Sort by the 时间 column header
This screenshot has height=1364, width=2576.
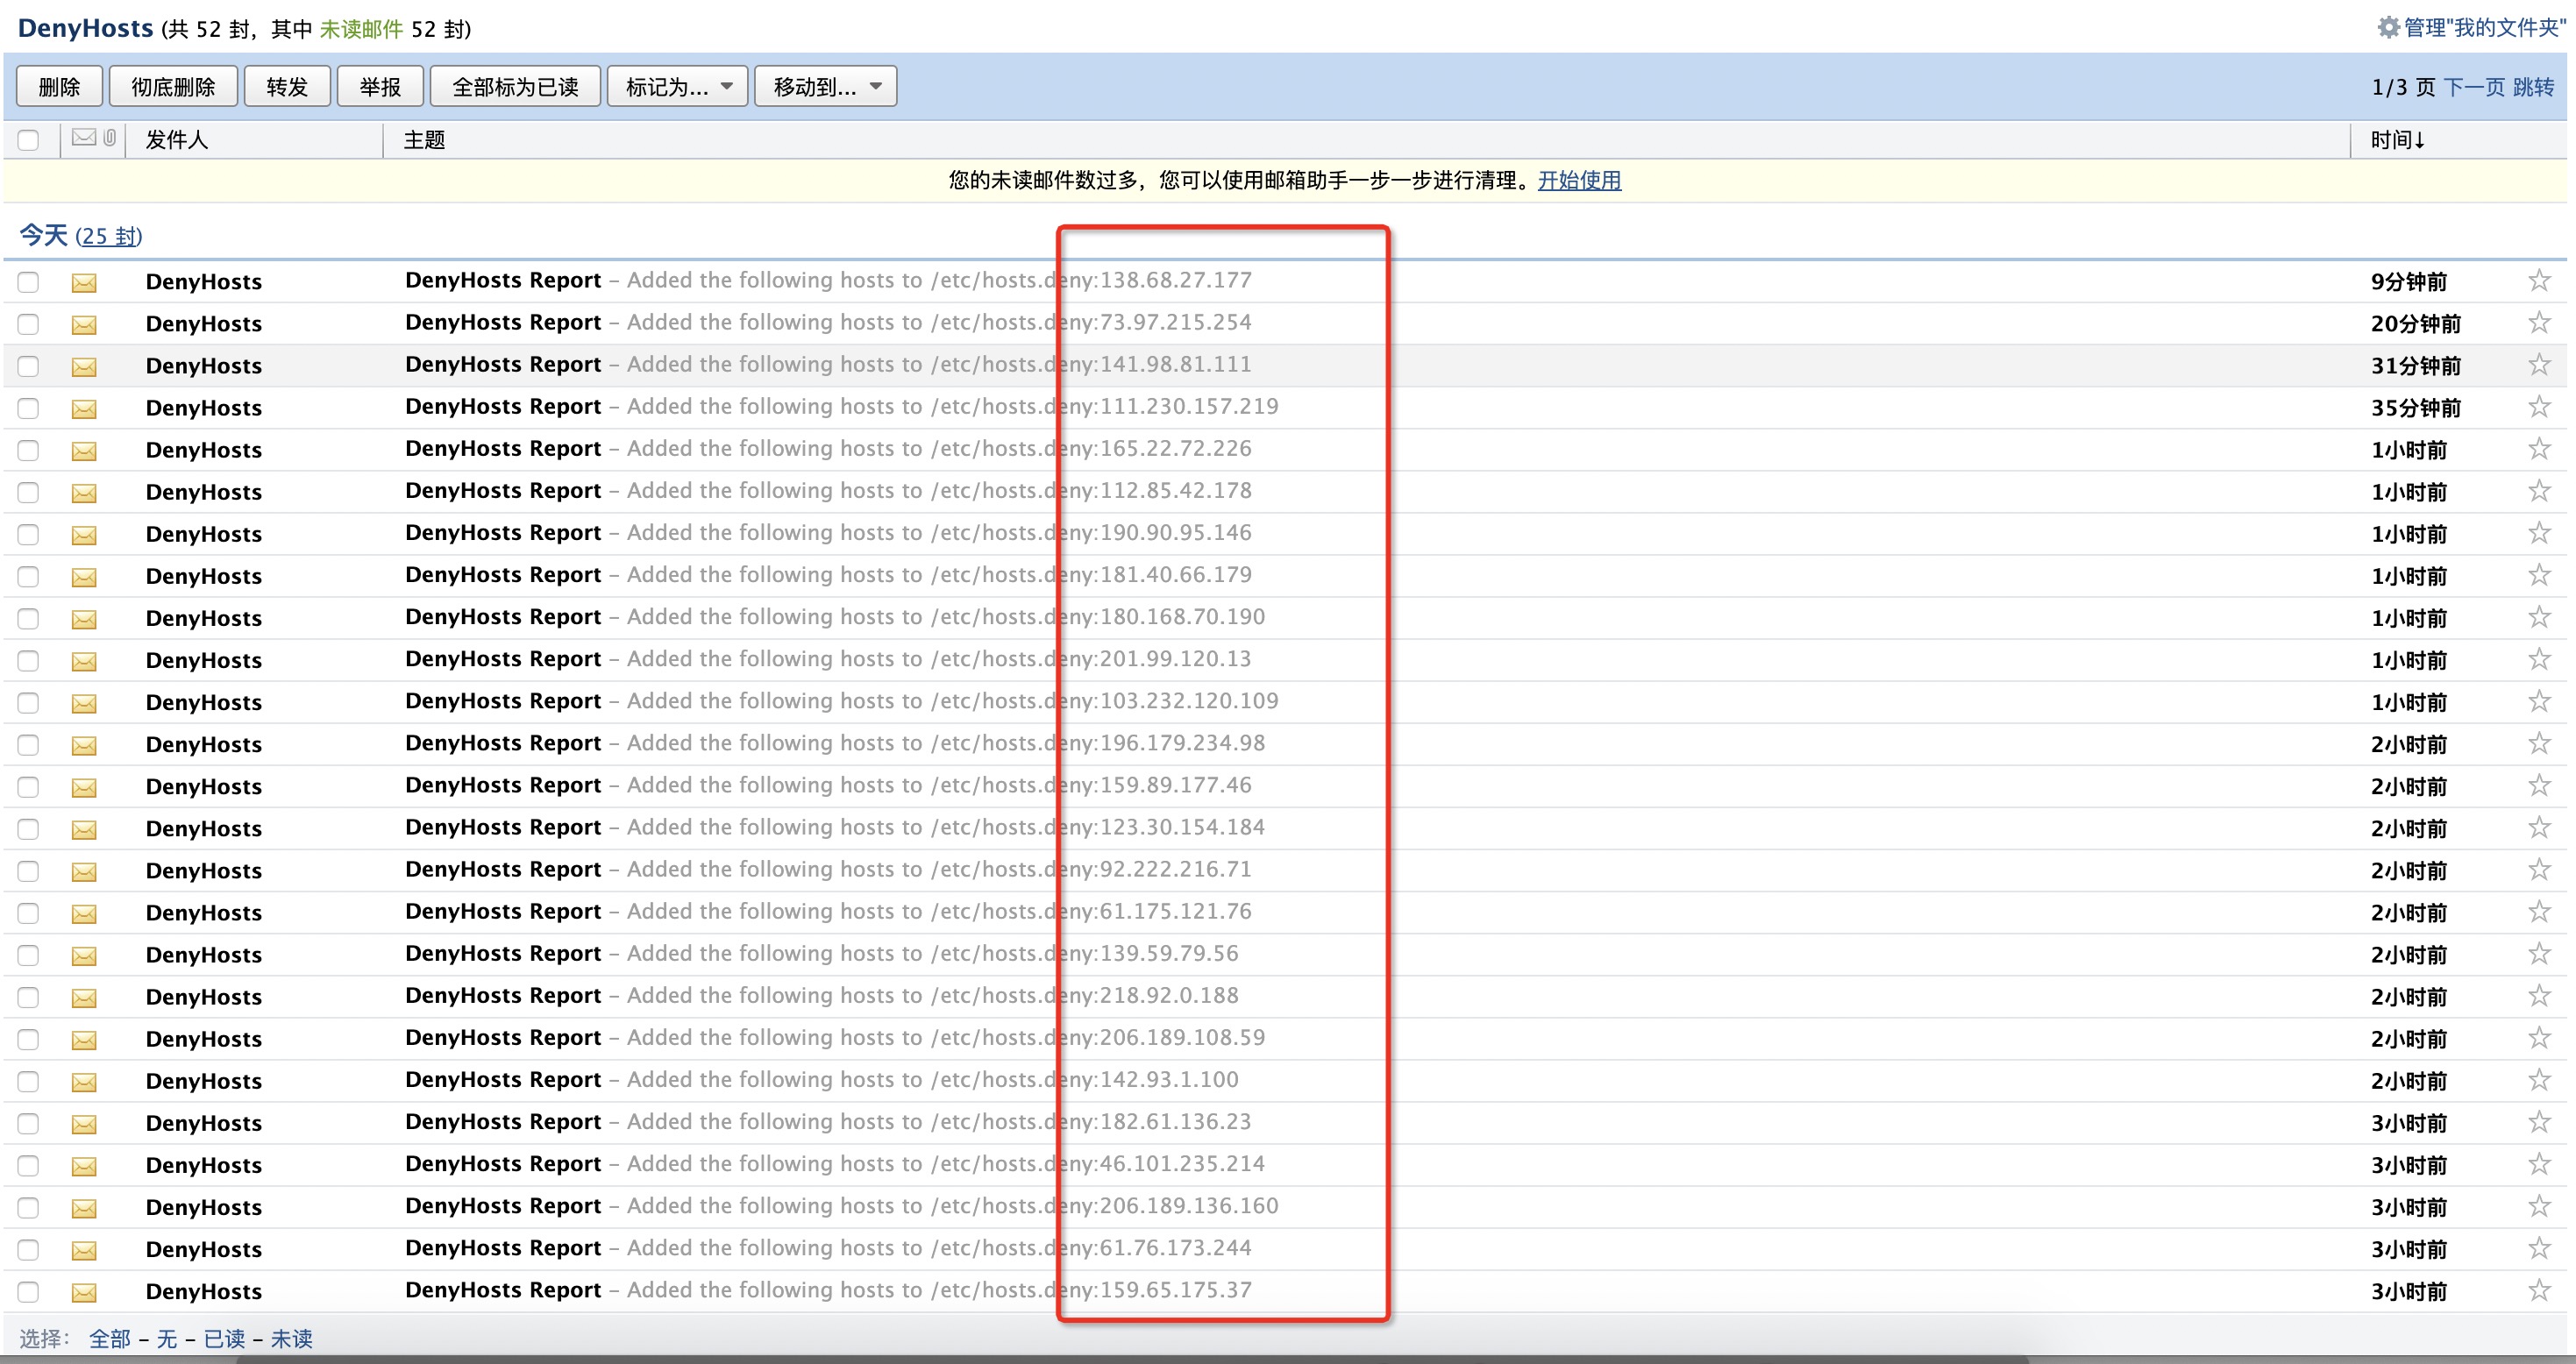[2397, 140]
